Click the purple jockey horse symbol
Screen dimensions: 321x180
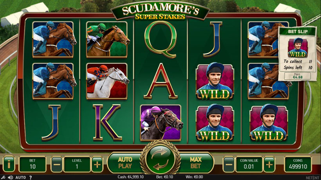161,123
